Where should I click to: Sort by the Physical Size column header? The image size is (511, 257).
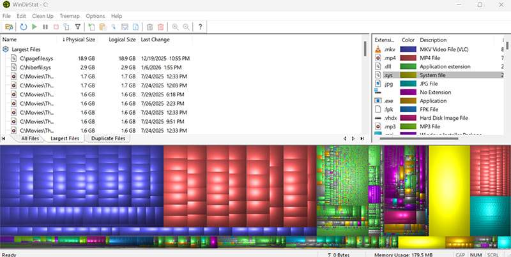pos(79,40)
